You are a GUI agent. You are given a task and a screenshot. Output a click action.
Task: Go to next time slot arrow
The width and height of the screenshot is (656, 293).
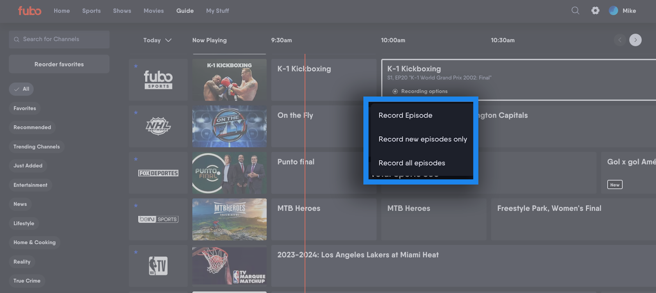pos(635,40)
